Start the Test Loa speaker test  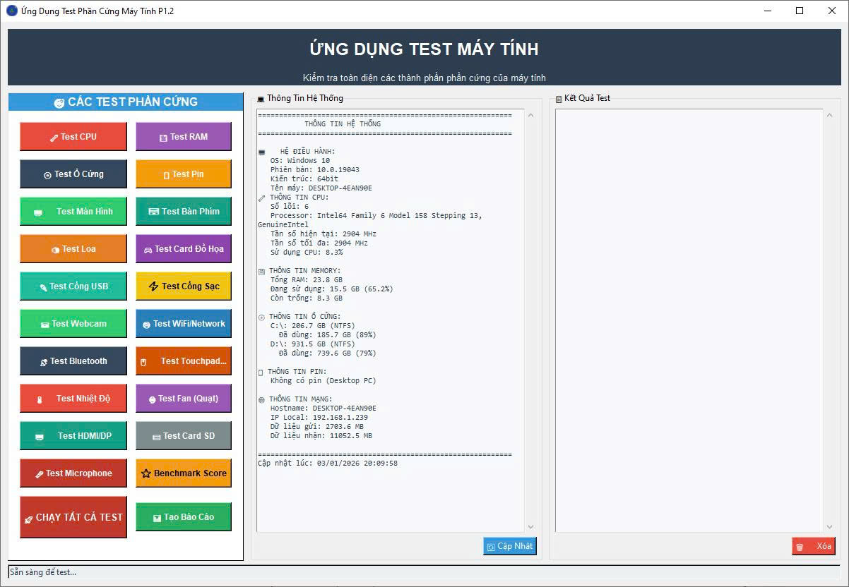[x=73, y=249]
